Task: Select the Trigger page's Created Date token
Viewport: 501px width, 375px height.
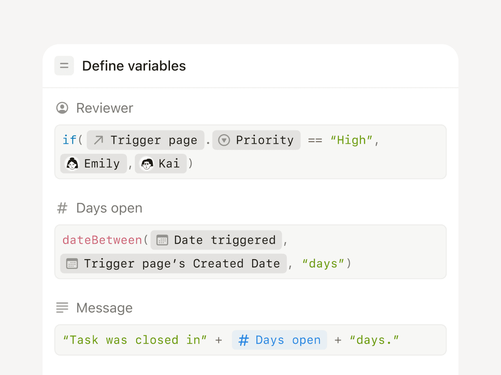Action: (x=174, y=264)
